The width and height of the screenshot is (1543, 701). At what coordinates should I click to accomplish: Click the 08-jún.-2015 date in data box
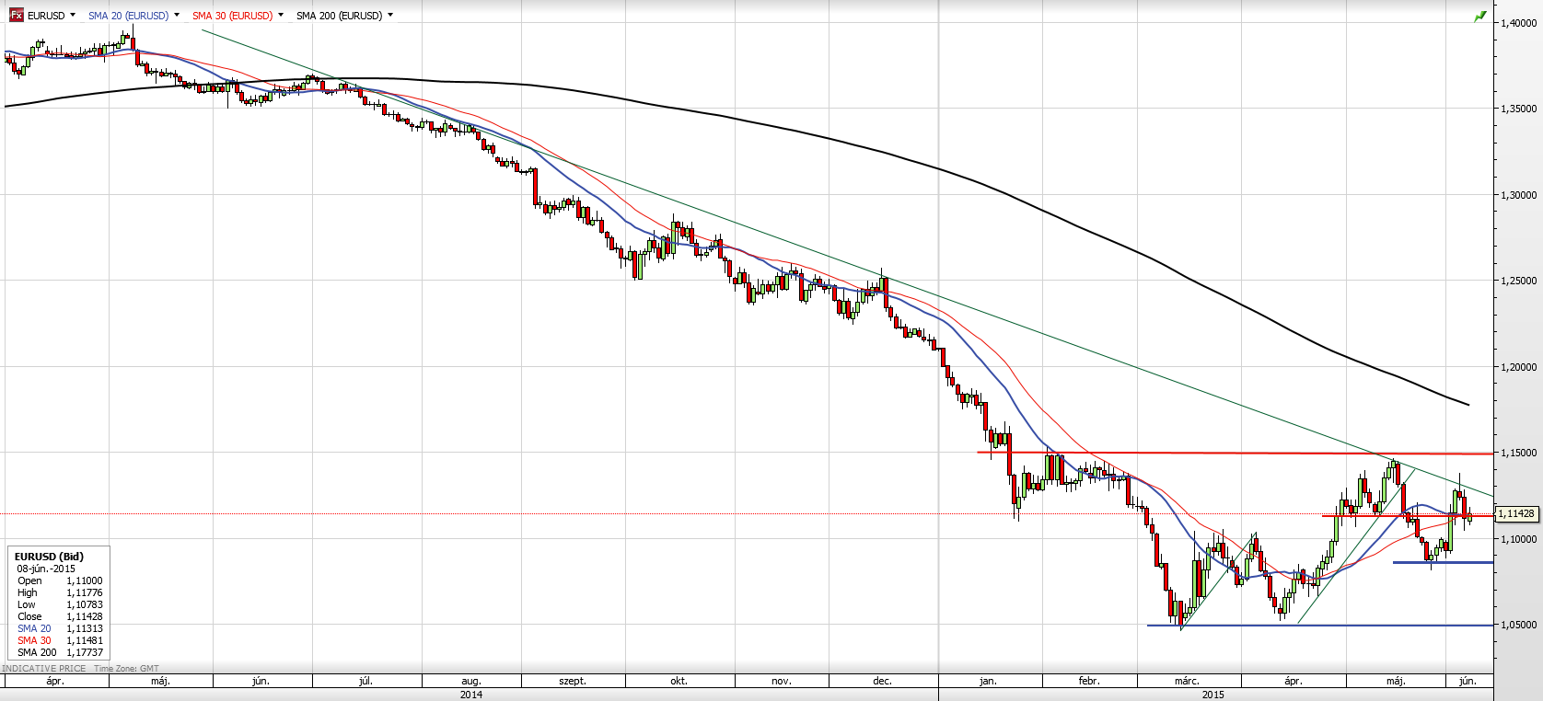point(46,569)
